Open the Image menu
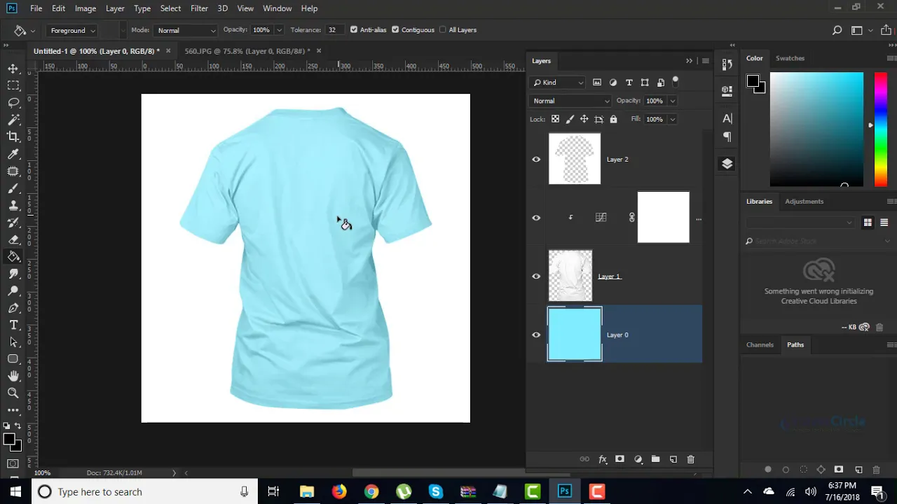The height and width of the screenshot is (504, 897). tap(85, 8)
